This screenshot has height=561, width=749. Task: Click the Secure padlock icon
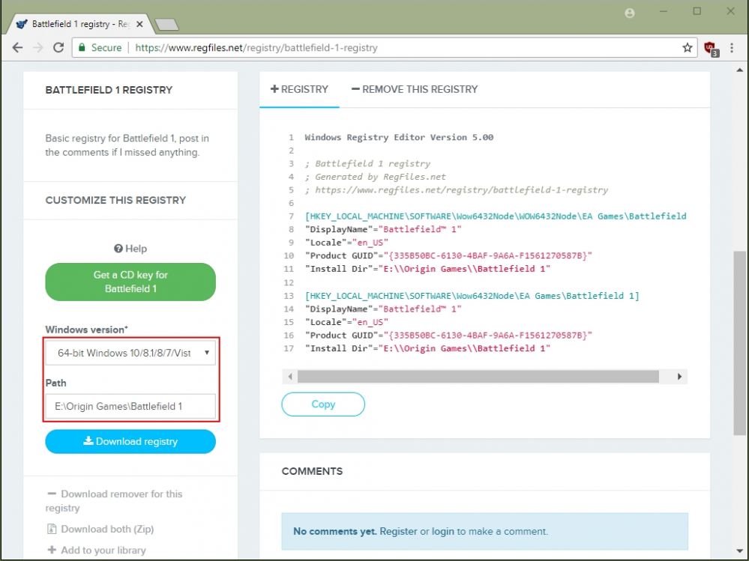pos(82,47)
